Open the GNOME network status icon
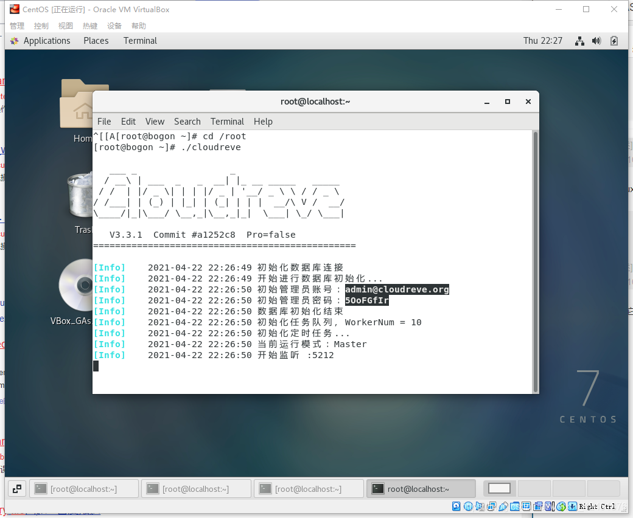This screenshot has width=633, height=518. [579, 41]
